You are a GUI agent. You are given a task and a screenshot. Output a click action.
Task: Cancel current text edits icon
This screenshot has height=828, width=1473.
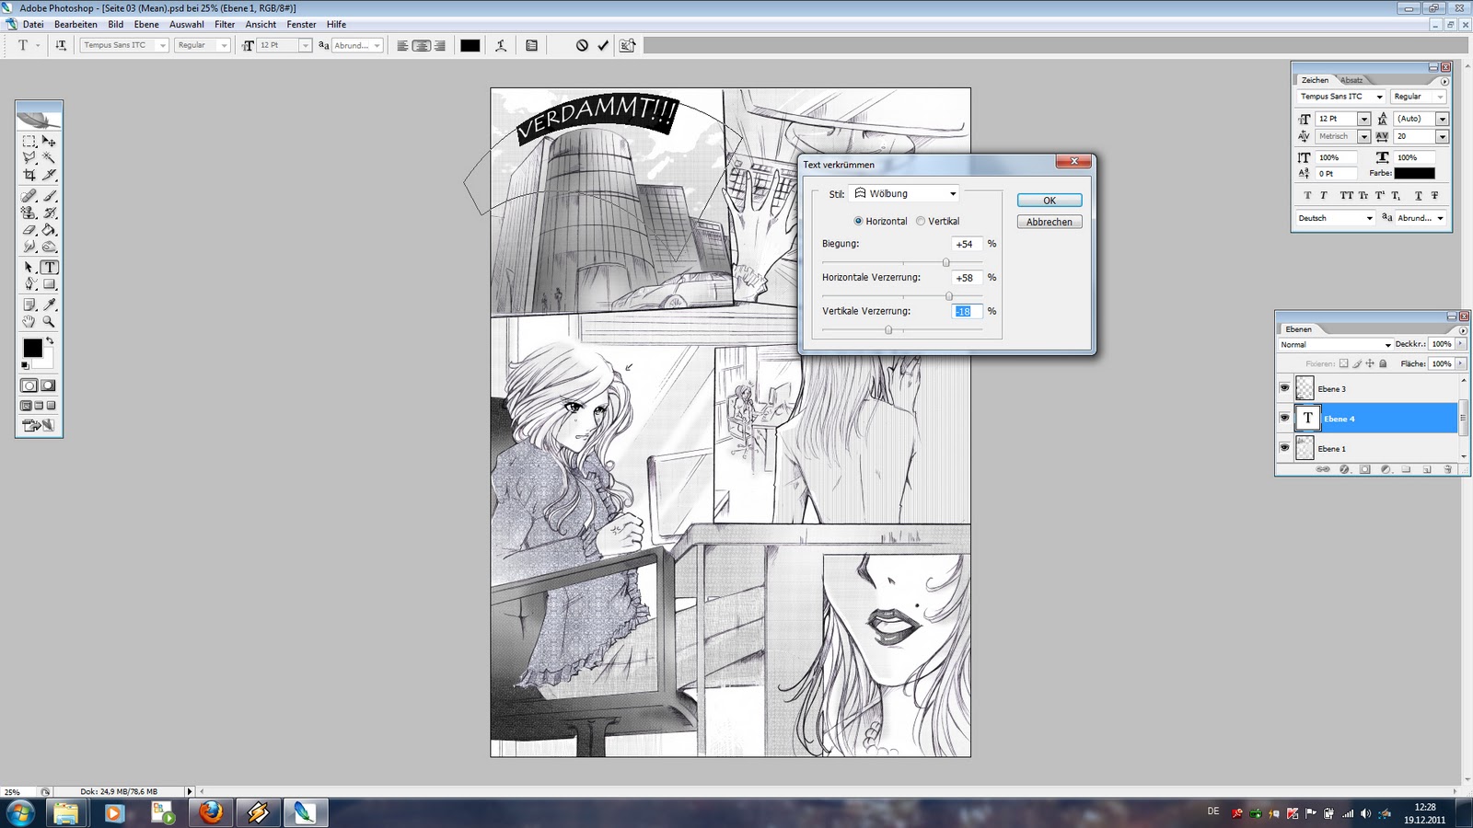click(582, 45)
